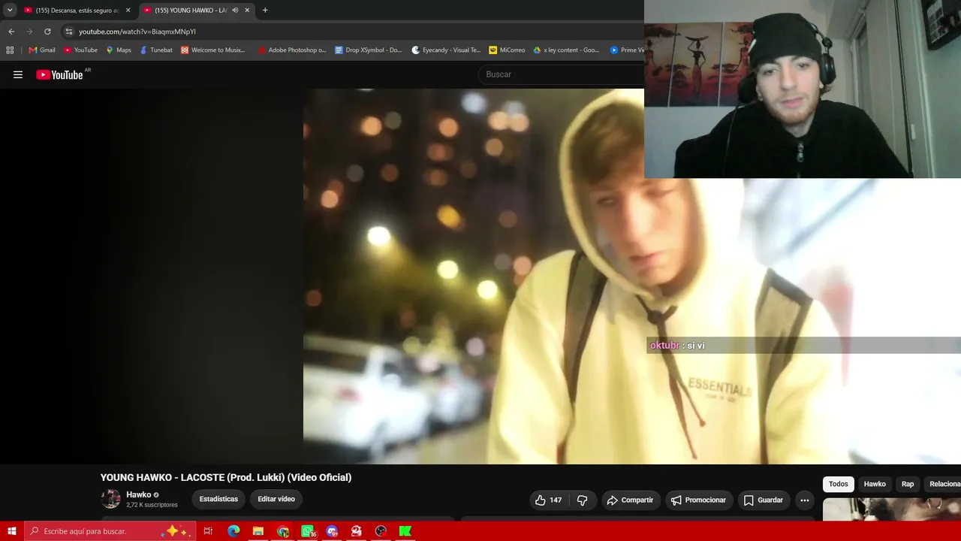This screenshot has height=541, width=961.
Task: Open the Windows Start menu
Action: tap(12, 531)
